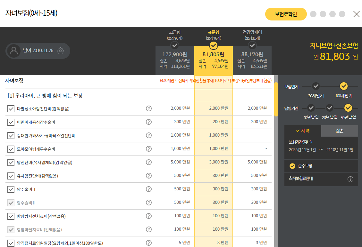
Task: Go to second step indicator dot
Action: [x=323, y=14]
